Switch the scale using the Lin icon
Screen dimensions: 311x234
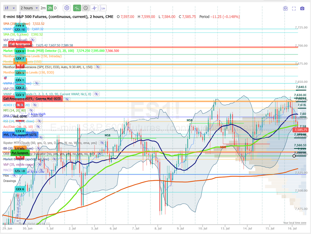(x=103, y=8)
